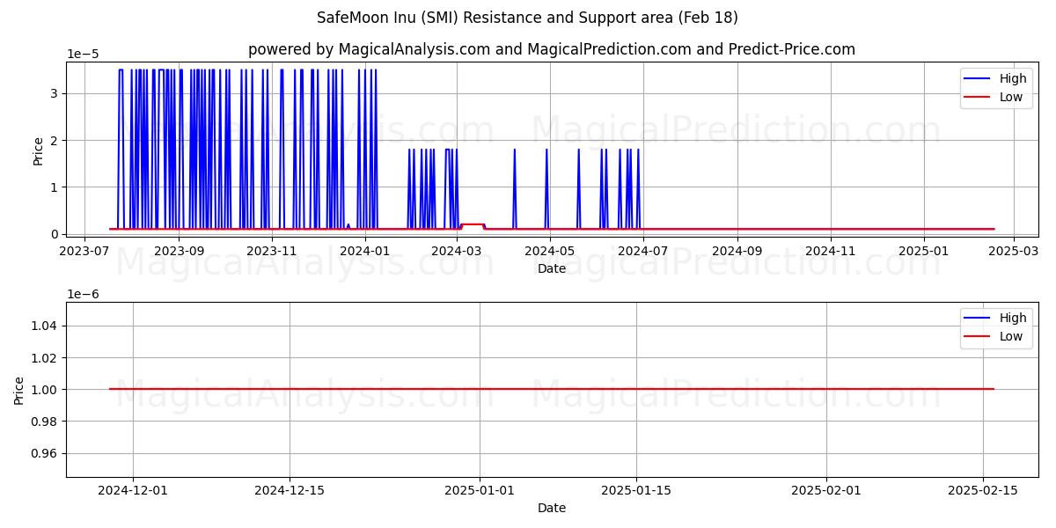The width and height of the screenshot is (1056, 528).
Task: Click the 'Date' x-axis label under the top chart
Action: coord(552,268)
